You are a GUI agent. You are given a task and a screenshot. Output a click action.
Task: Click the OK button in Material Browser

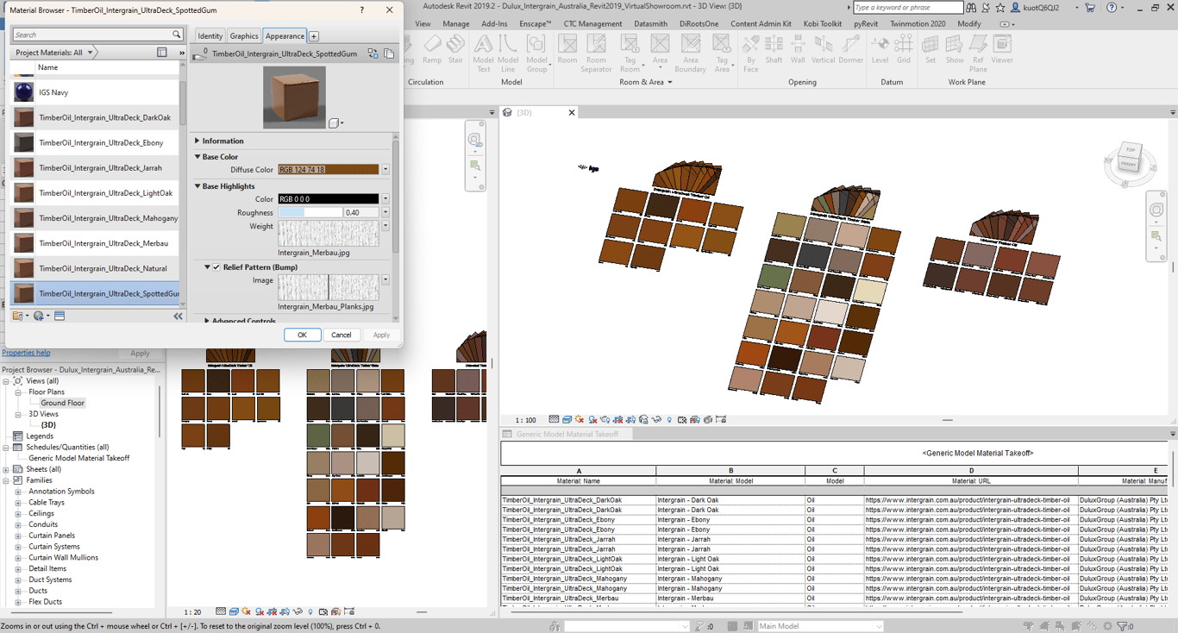302,335
